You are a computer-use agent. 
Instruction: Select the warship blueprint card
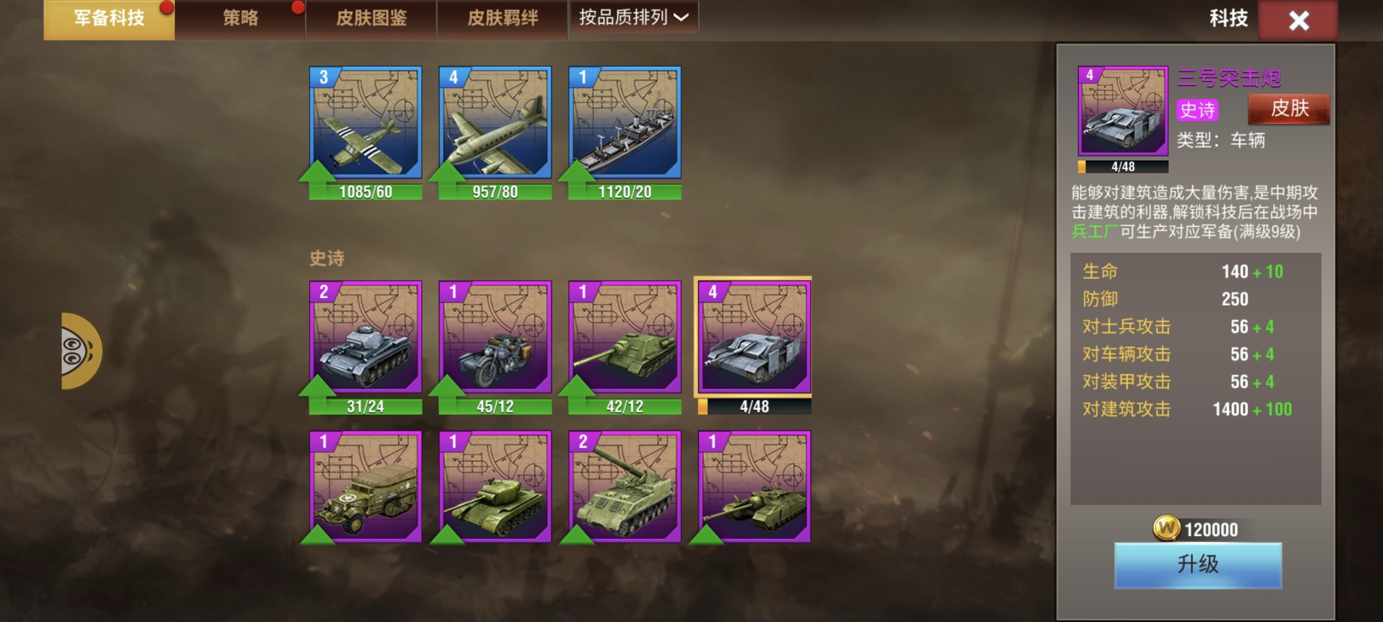click(625, 123)
